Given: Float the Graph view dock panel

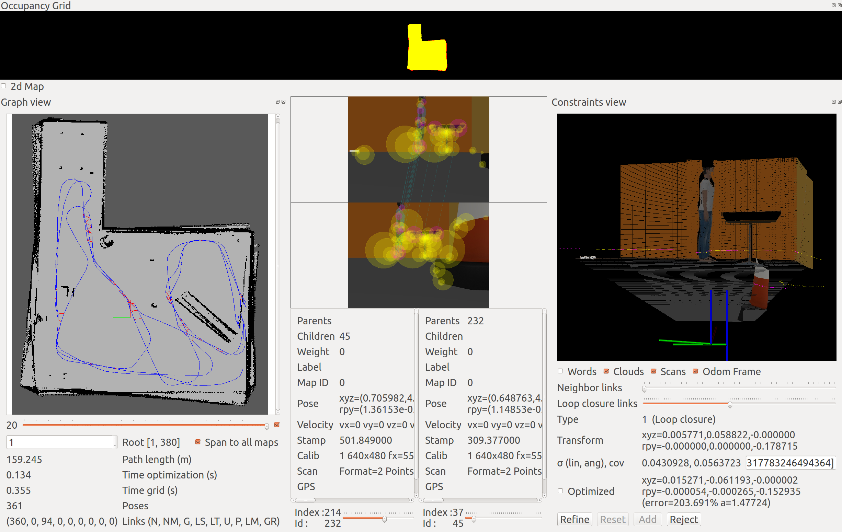Looking at the screenshot, I should click(x=277, y=102).
